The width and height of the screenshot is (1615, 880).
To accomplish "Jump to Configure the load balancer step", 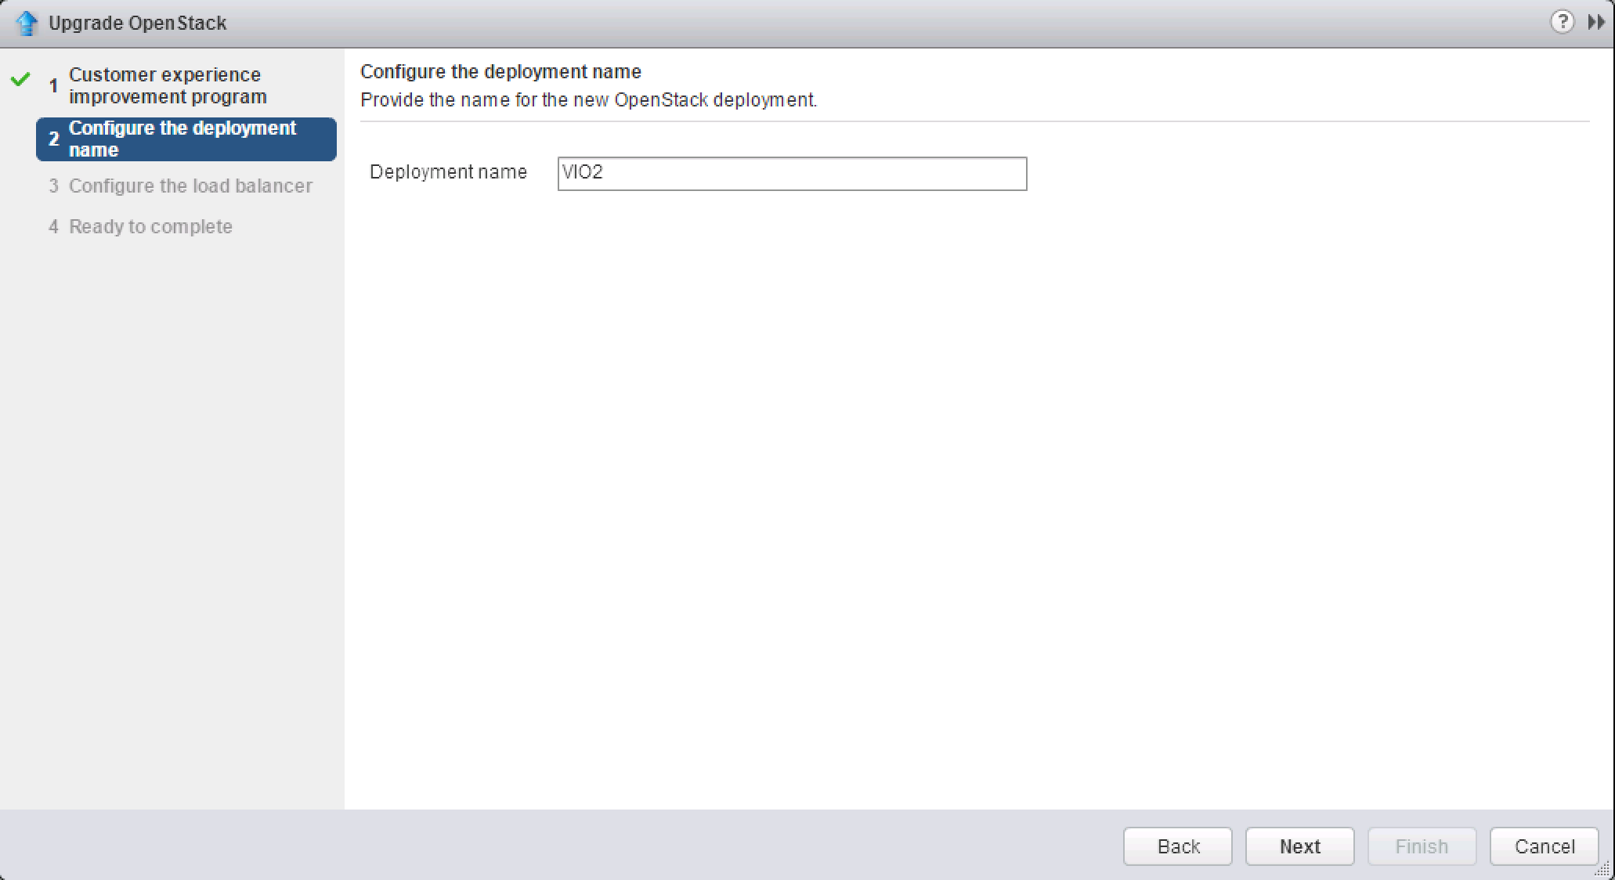I will click(190, 186).
